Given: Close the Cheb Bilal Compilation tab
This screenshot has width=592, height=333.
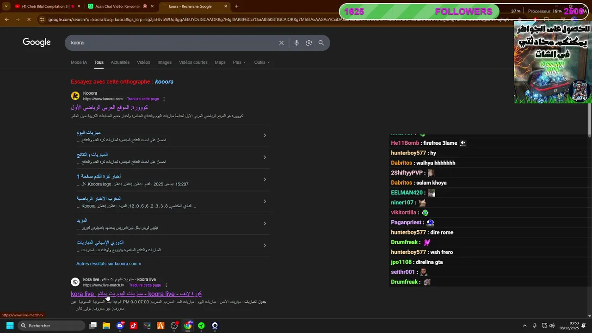Looking at the screenshot, I should tap(79, 6).
